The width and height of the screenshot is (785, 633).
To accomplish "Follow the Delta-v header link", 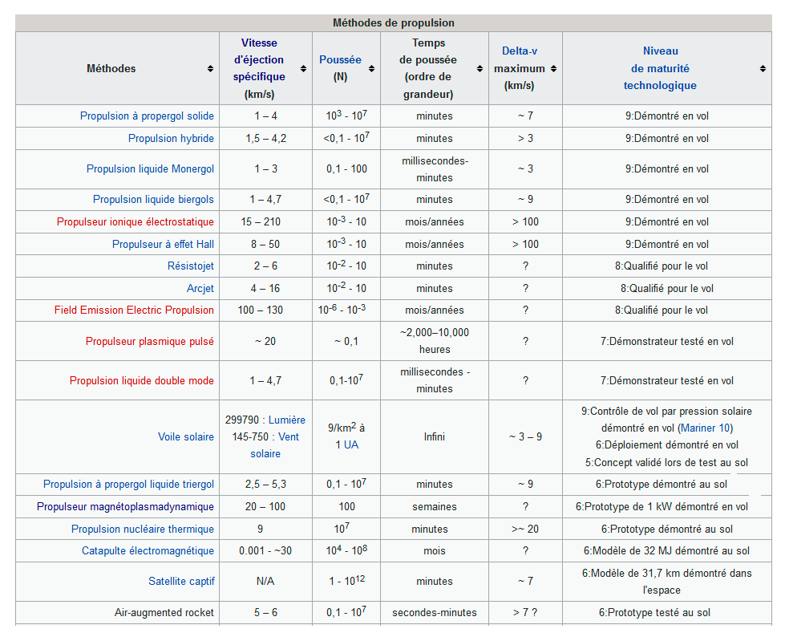I will (520, 51).
